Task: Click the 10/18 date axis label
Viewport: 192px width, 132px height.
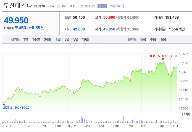Action: pyautogui.click(x=7, y=126)
